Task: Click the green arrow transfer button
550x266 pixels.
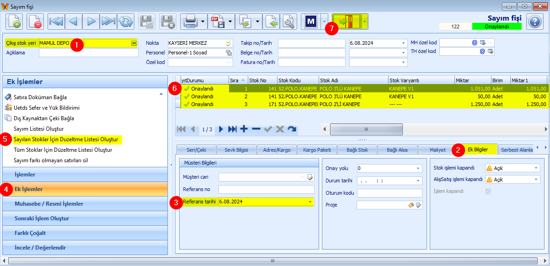Action: click(346, 21)
